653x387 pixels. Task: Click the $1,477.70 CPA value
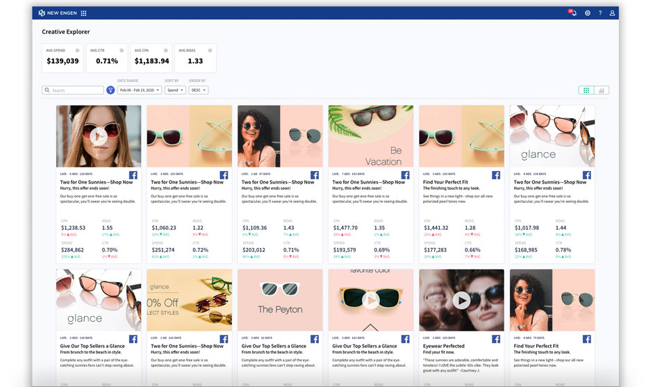pos(345,228)
